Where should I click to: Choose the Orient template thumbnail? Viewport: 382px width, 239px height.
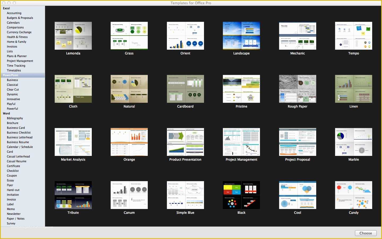(185, 36)
